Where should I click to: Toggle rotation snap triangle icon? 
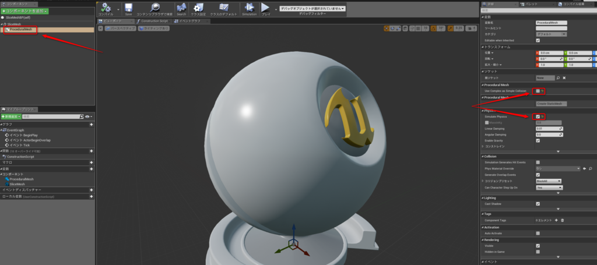pos(433,28)
